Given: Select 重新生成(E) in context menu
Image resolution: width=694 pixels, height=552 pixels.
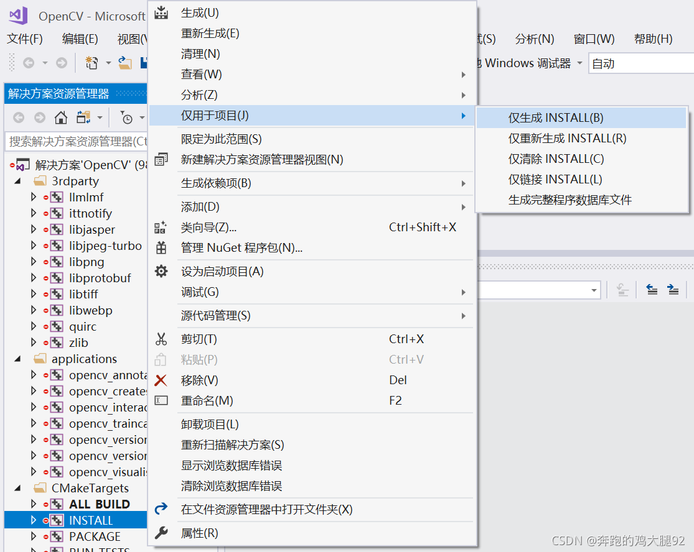Looking at the screenshot, I should click(x=312, y=33).
